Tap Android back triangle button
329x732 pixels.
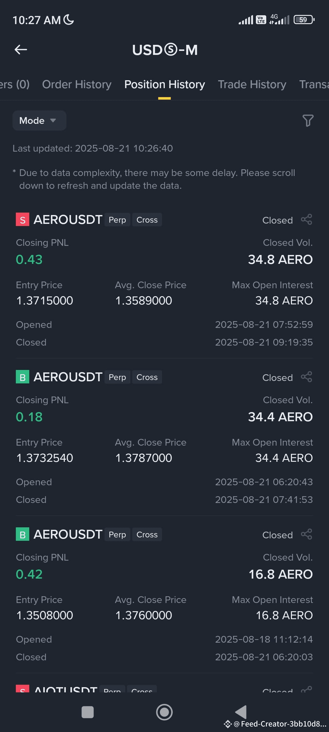tap(241, 712)
